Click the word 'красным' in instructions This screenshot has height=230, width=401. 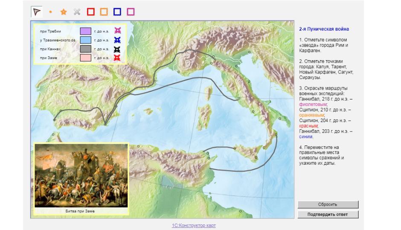click(x=308, y=126)
